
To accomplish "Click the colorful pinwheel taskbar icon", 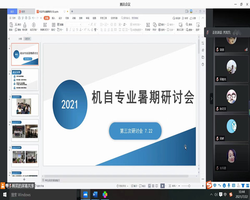I will click(x=104, y=195).
